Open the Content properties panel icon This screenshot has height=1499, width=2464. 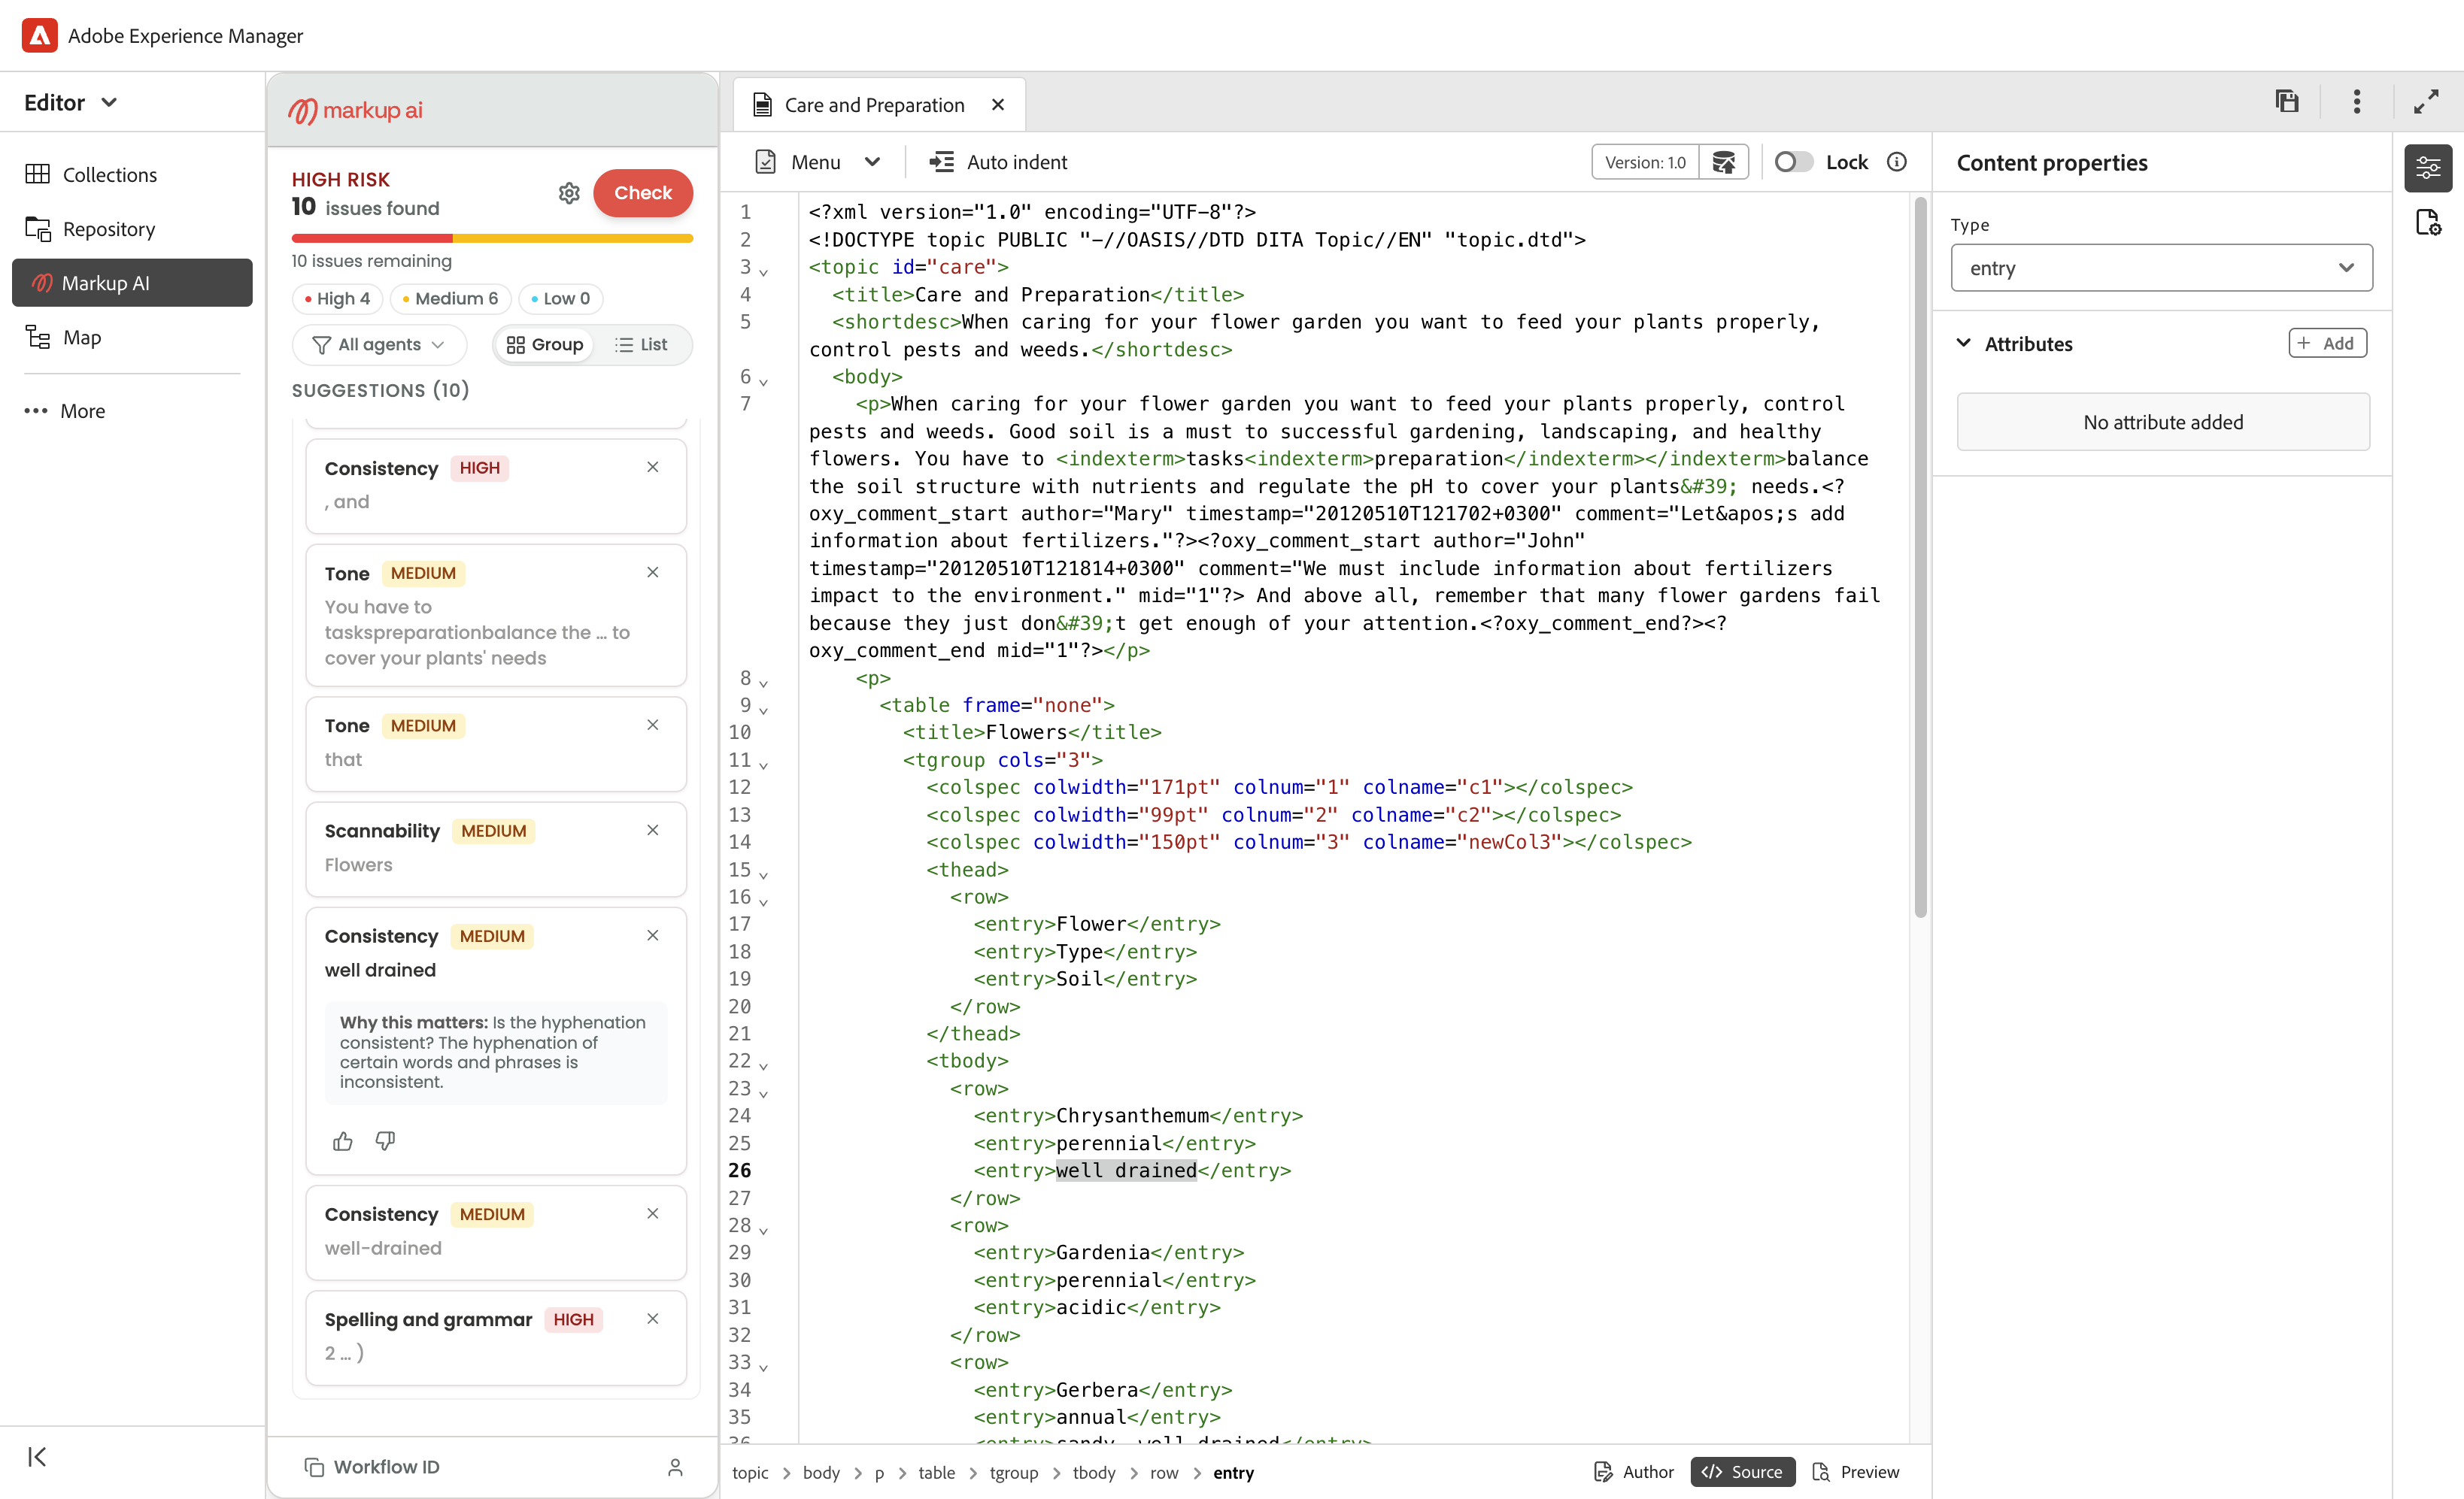click(x=2428, y=168)
